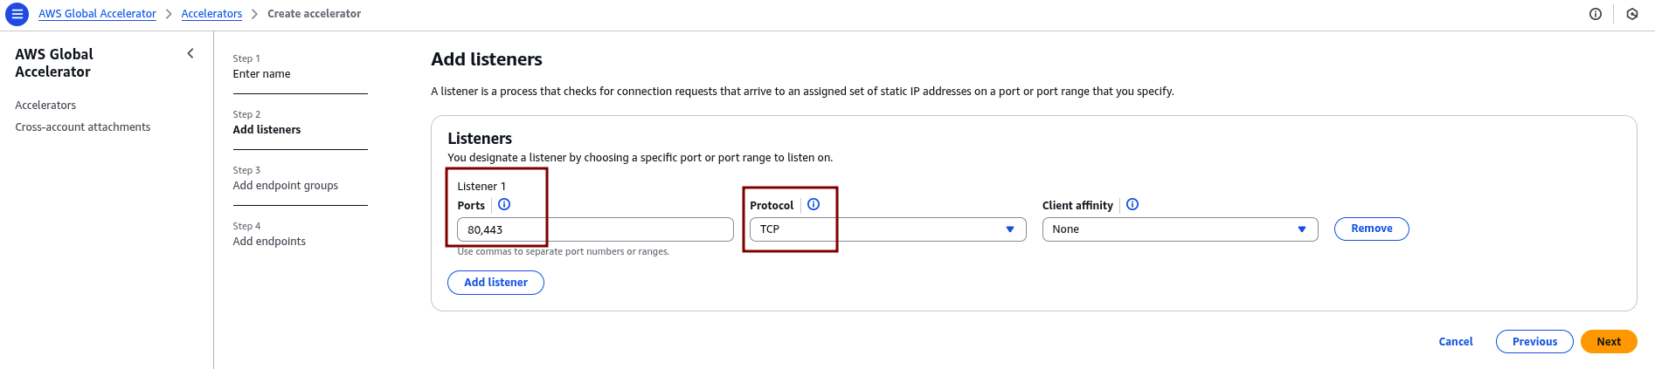This screenshot has width=1655, height=369.
Task: Select Step 1 Enter name in wizard
Action: point(261,74)
